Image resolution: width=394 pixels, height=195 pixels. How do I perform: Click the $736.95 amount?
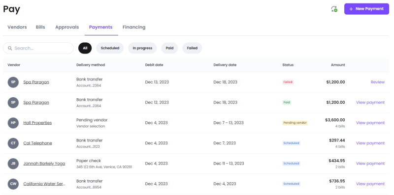coord(337,181)
